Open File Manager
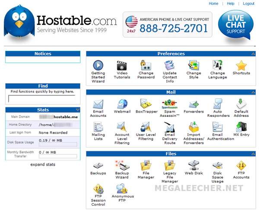The width and height of the screenshot is (260, 210). click(146, 169)
